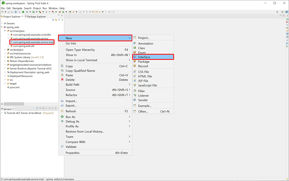
Task: Open the Window menu
Action: coord(53,8)
